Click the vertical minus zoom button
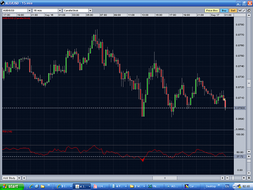This screenshot has width=253, height=190. (249, 173)
